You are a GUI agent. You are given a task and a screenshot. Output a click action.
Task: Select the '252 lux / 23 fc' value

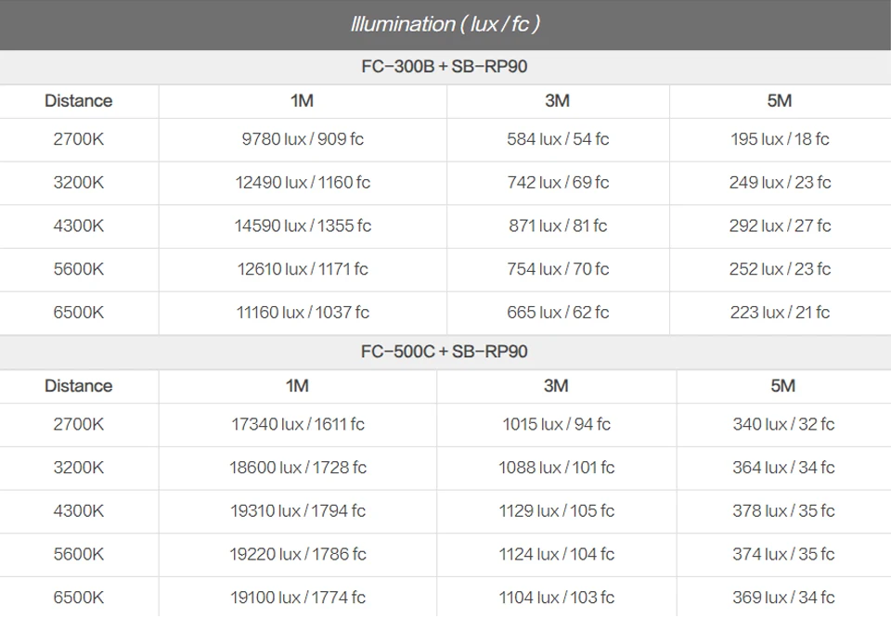(780, 269)
